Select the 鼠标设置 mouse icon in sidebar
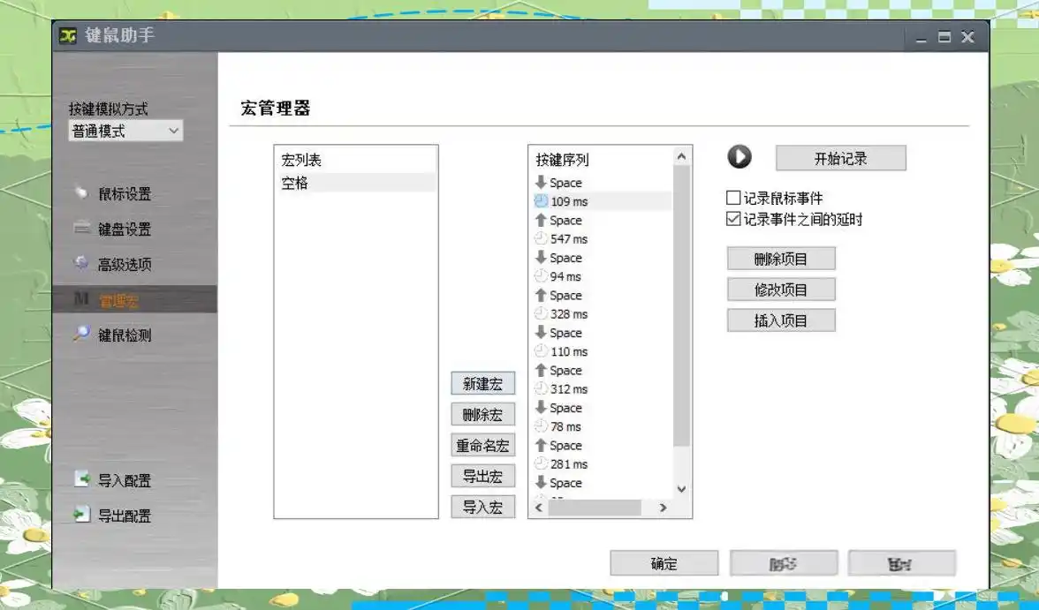Screen dimensions: 1039x610 81,193
